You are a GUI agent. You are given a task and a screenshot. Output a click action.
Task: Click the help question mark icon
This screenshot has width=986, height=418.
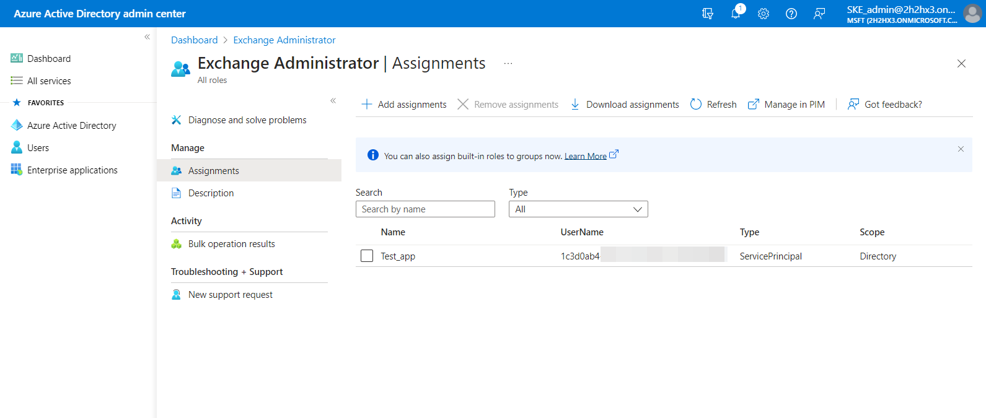[791, 14]
